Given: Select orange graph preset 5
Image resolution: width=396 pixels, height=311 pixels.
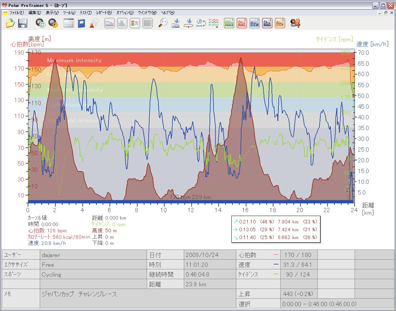Looking at the screenshot, I should click(x=280, y=23).
